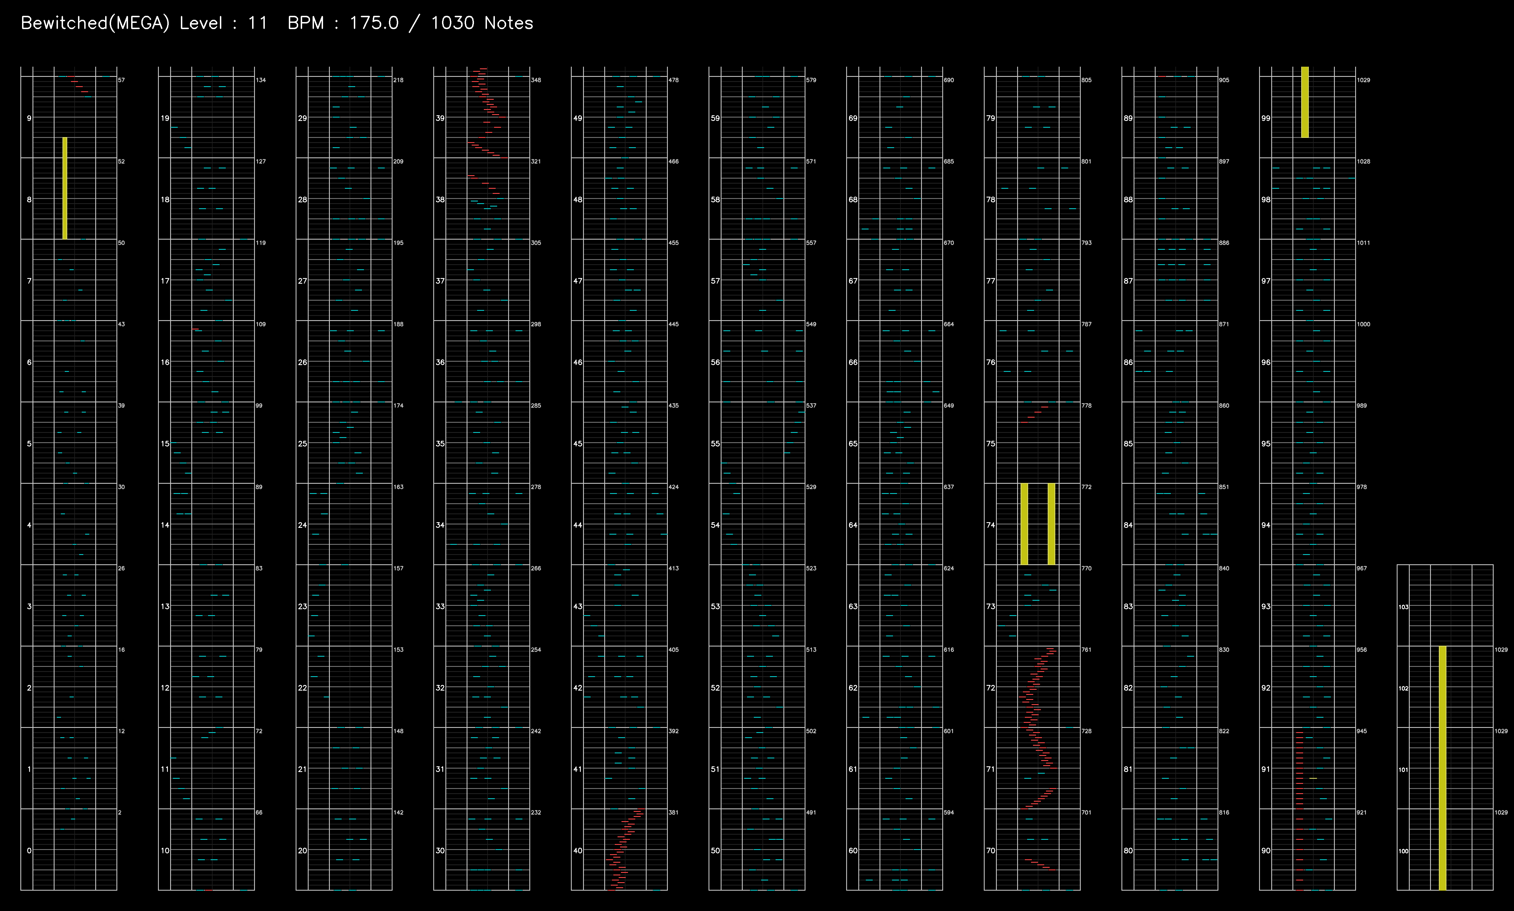Click the song title 'Bewitched(MEGA)'

coord(95,23)
